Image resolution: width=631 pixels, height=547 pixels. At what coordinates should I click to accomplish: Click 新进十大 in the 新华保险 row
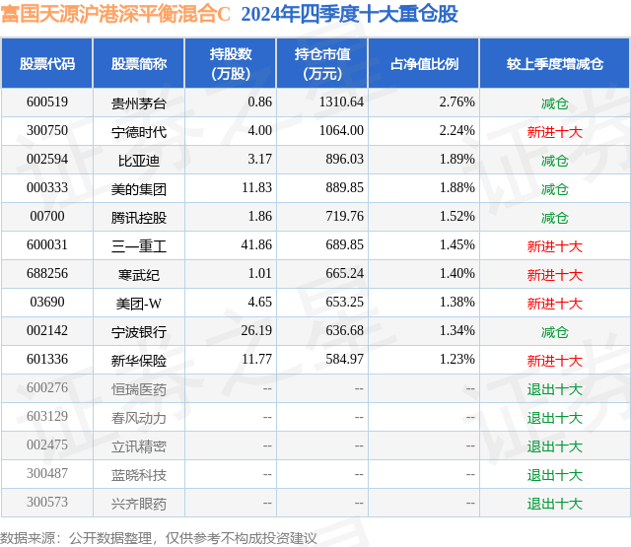(555, 361)
